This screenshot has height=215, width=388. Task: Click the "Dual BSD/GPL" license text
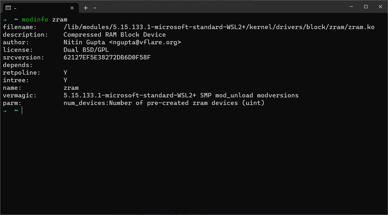pyautogui.click(x=86, y=50)
